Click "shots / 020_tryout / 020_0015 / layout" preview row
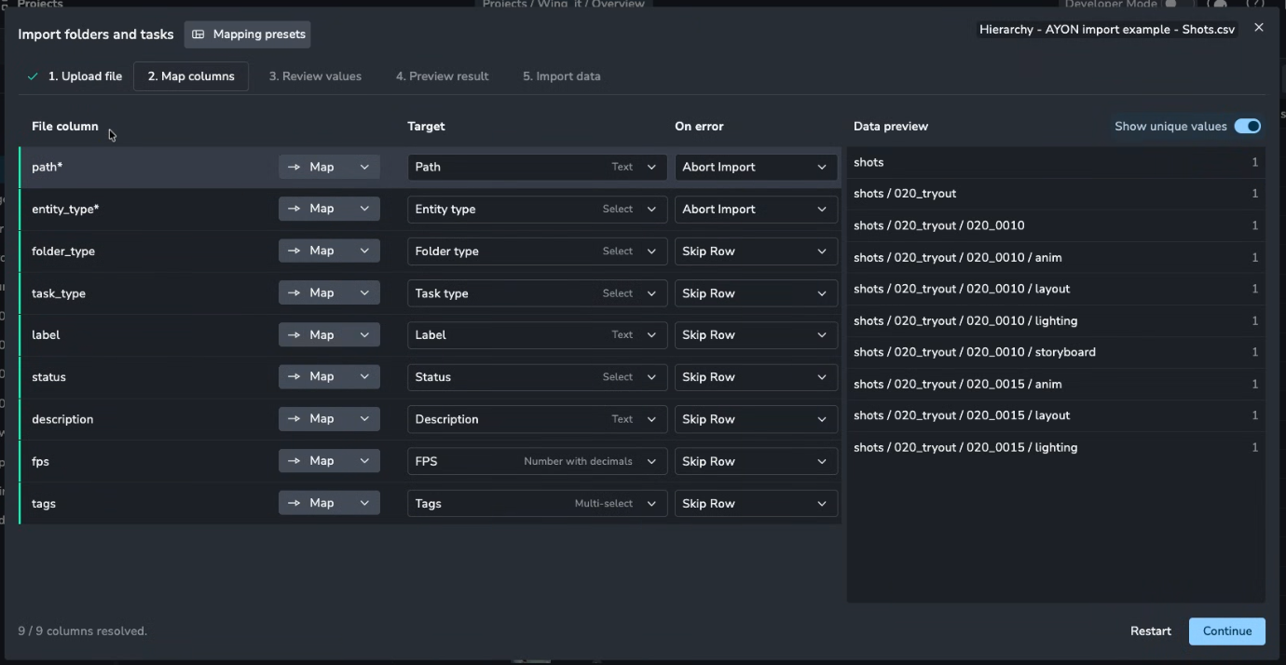The image size is (1286, 665). pos(1056,415)
